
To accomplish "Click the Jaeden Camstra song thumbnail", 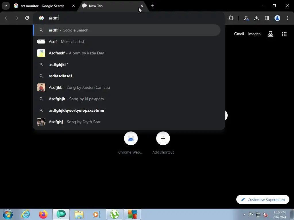I will click(x=41, y=87).
